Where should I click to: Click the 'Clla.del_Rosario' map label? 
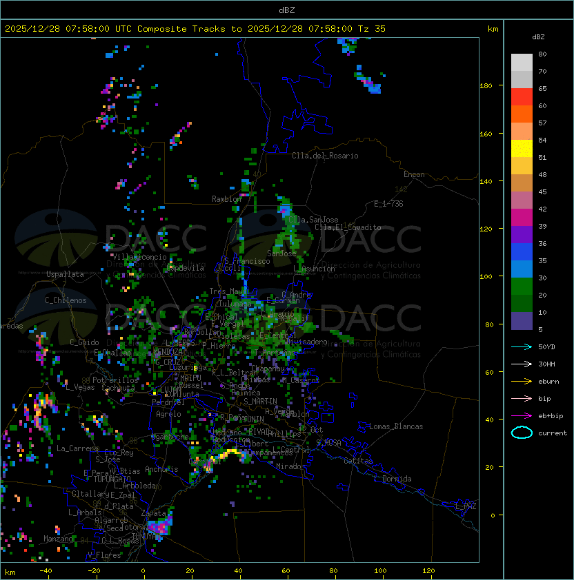pyautogui.click(x=325, y=156)
